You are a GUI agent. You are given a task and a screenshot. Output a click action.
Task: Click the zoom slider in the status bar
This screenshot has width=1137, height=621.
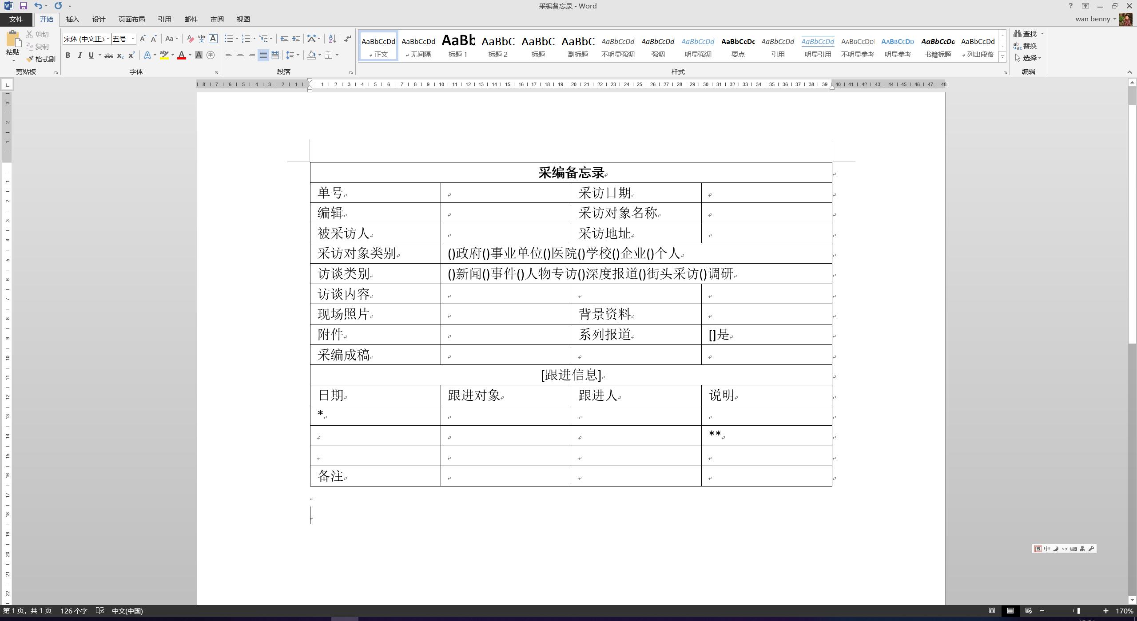pyautogui.click(x=1078, y=611)
